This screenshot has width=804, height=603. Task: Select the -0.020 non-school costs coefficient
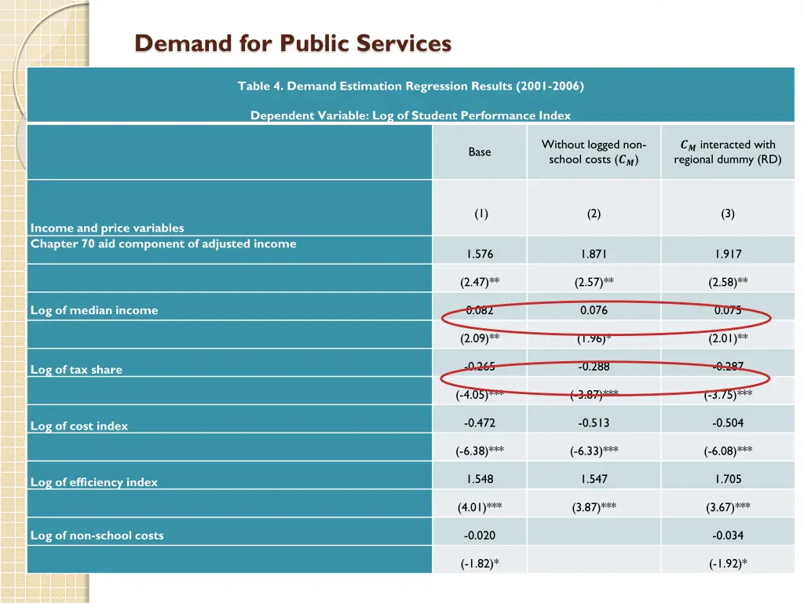[x=480, y=535]
